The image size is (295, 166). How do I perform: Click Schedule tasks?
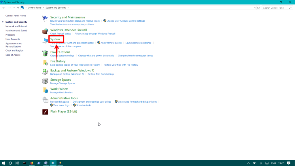tap(84, 105)
